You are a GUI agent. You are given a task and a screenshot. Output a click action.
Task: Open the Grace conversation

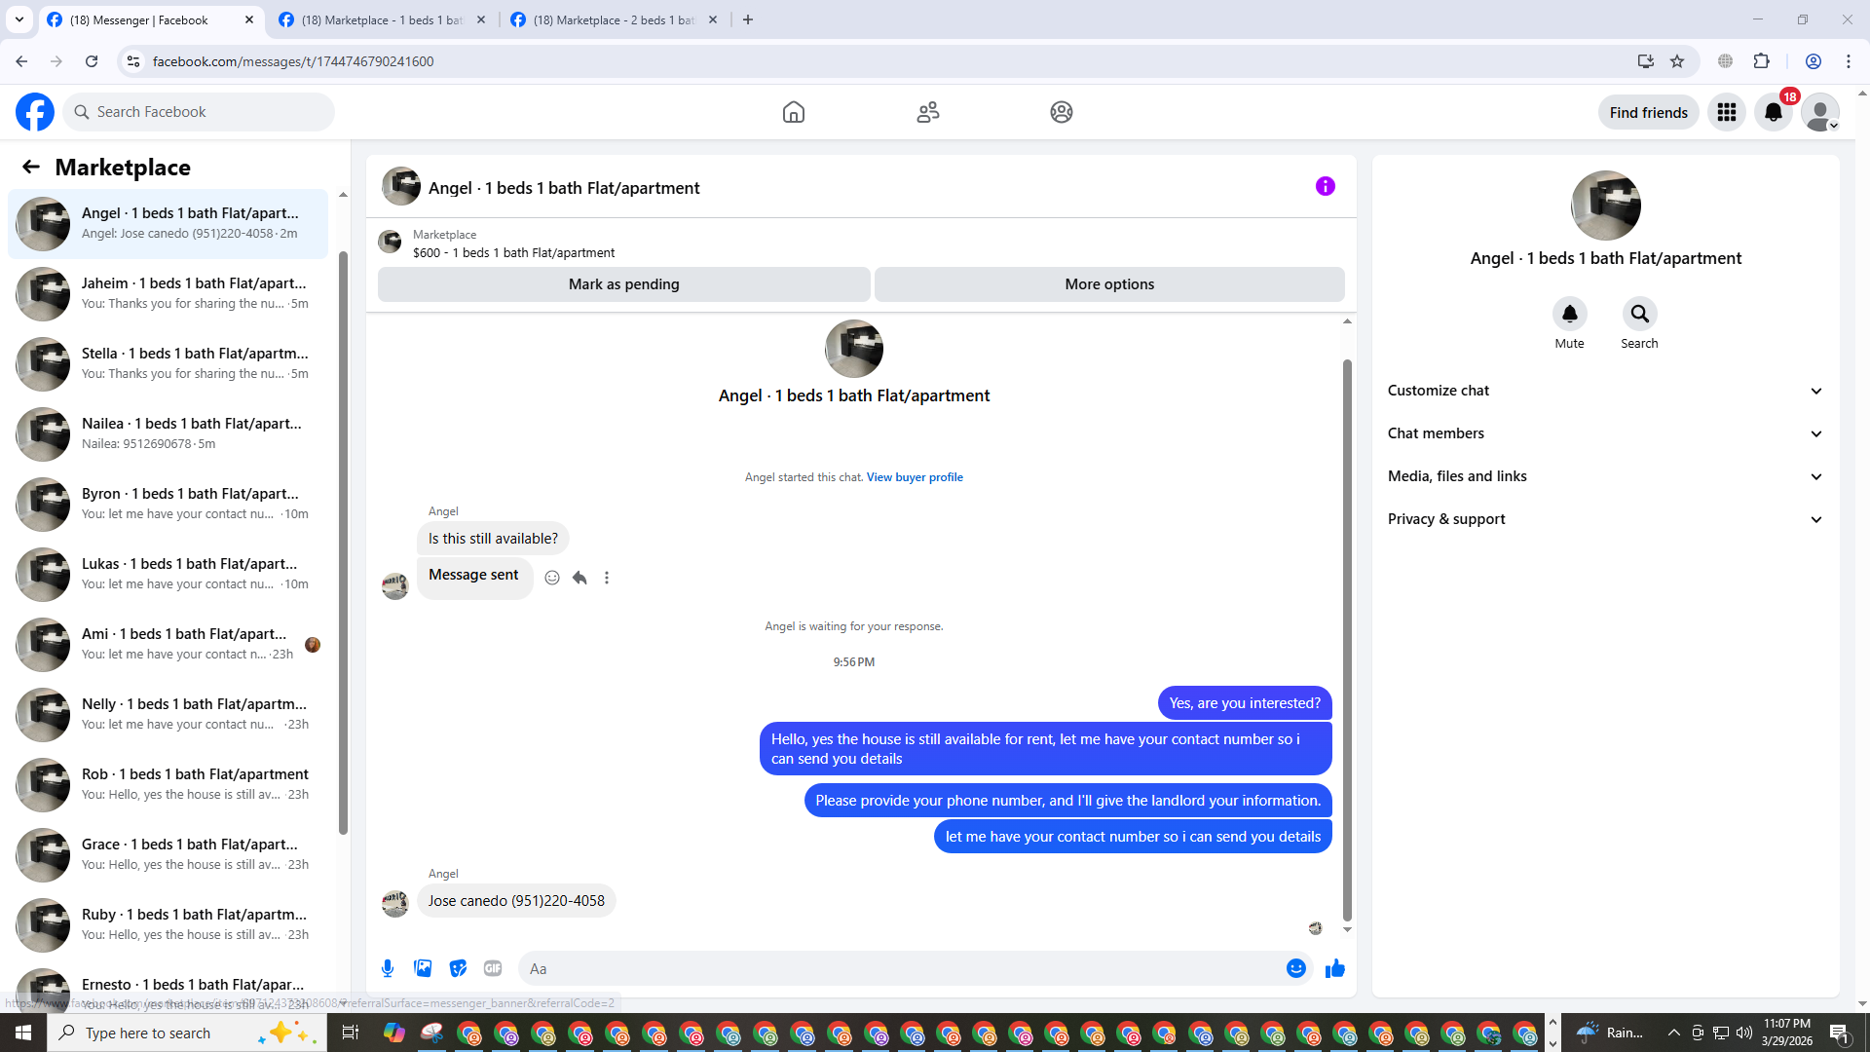click(x=168, y=854)
